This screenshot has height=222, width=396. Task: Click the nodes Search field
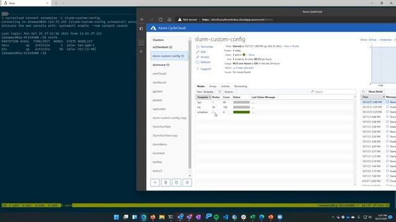click(333, 92)
